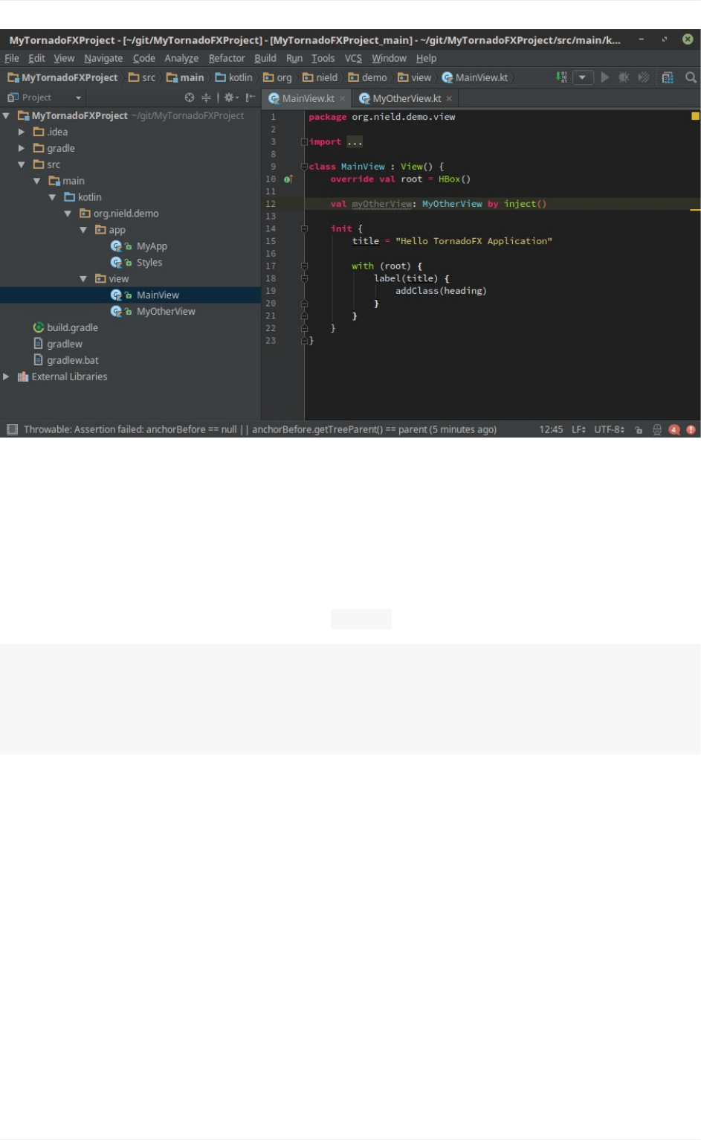Click the MyTornadoFXProject breadcrumb

coord(62,77)
